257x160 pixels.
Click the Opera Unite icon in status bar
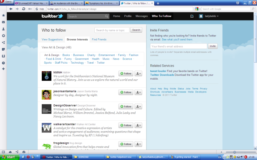[17, 152]
